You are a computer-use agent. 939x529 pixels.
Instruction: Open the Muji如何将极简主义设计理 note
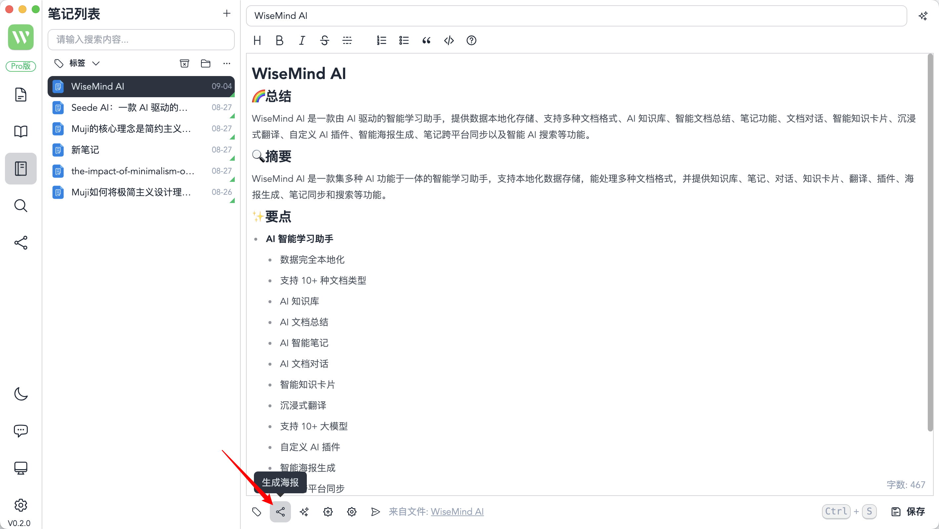(x=141, y=192)
